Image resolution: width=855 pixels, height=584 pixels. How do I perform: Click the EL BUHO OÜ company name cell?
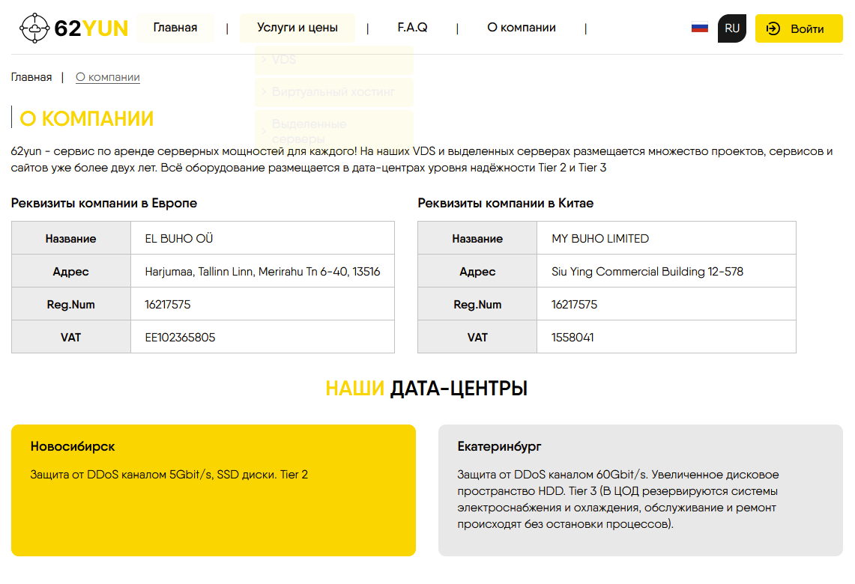coord(179,239)
